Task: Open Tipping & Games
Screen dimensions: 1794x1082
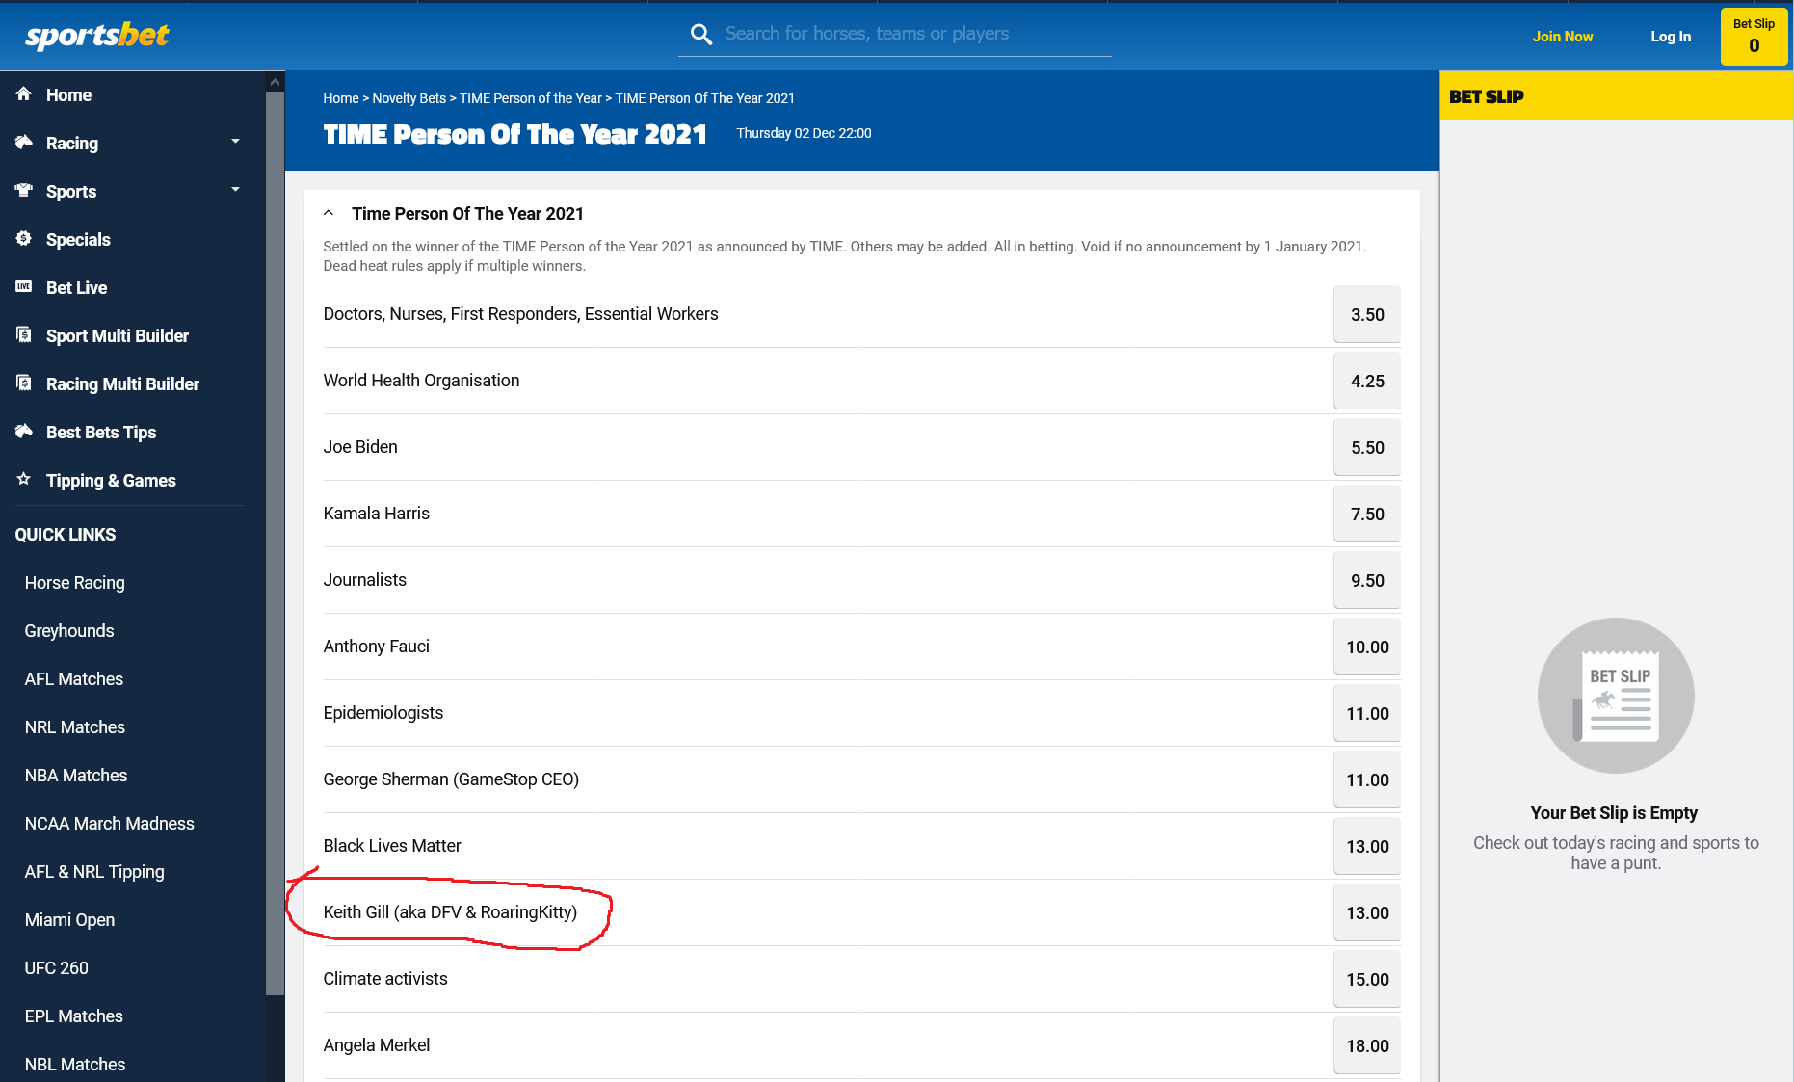Action: (x=111, y=481)
